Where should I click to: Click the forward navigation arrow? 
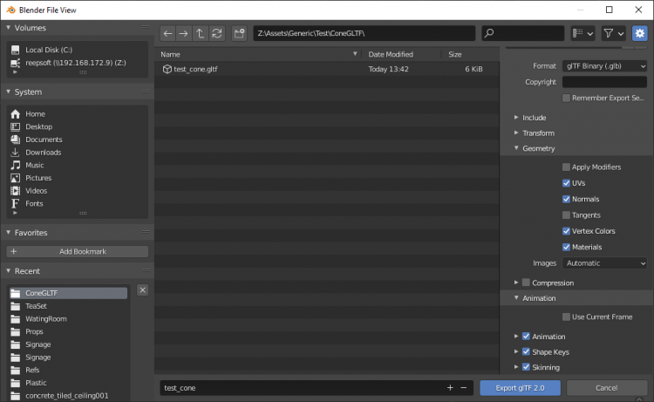coord(184,33)
